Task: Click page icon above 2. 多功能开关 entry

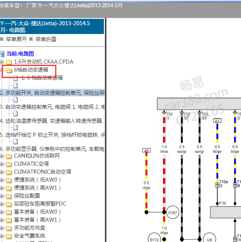Action: pyautogui.click(x=16, y=85)
